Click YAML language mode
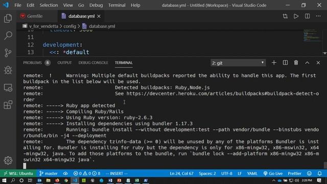 coord(252,173)
